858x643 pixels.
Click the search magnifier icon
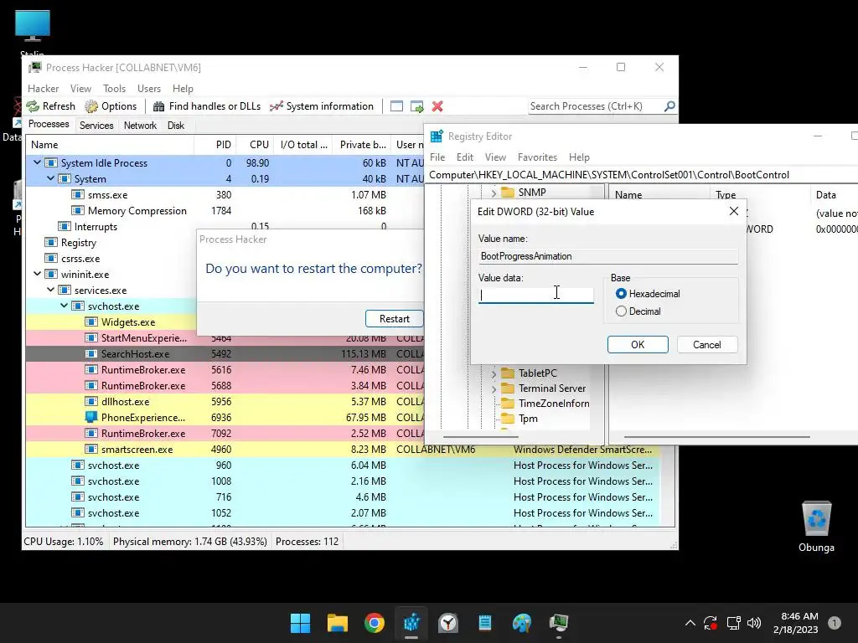pyautogui.click(x=669, y=106)
